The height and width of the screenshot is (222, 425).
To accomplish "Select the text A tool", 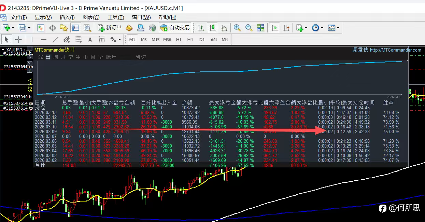I will point(90,40).
